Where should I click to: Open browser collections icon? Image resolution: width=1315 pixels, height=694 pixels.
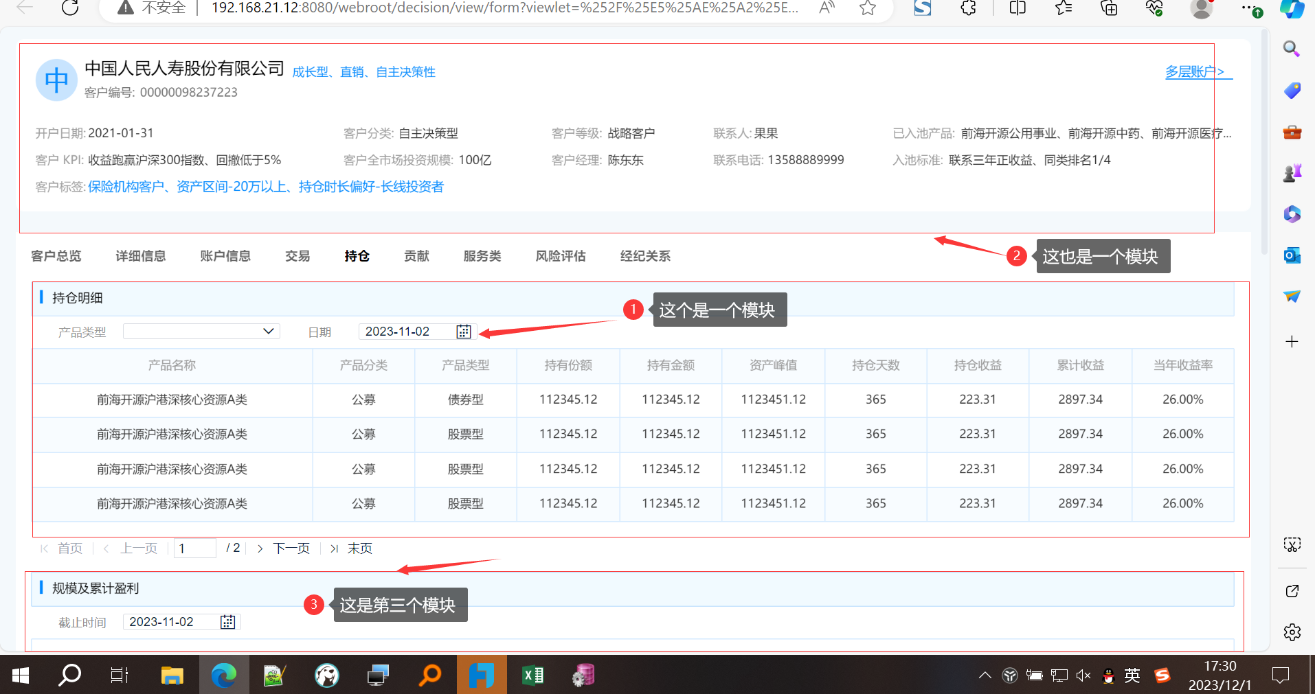tap(1109, 8)
